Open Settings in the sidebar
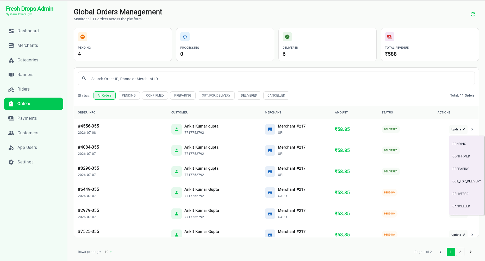 [34, 162]
